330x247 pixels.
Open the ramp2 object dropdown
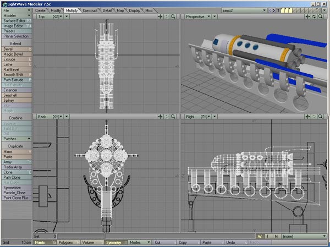click(244, 10)
